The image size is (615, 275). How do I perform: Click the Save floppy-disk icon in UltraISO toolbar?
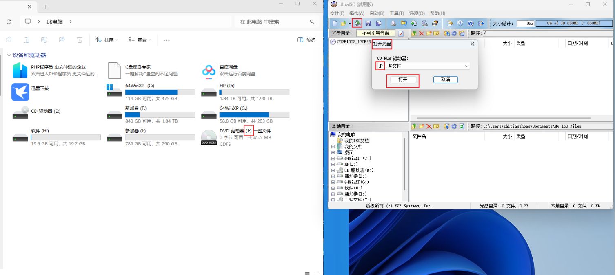tap(368, 23)
